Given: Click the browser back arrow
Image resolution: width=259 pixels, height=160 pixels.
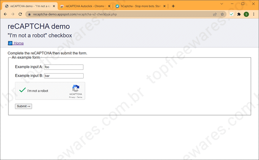Looking at the screenshot, I should 6,14.
